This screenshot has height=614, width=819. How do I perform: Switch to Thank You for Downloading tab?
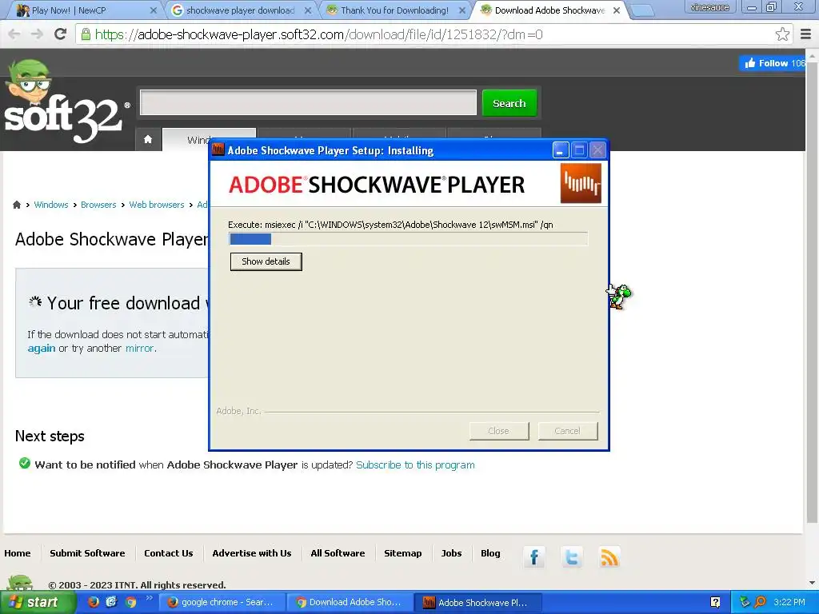click(393, 10)
